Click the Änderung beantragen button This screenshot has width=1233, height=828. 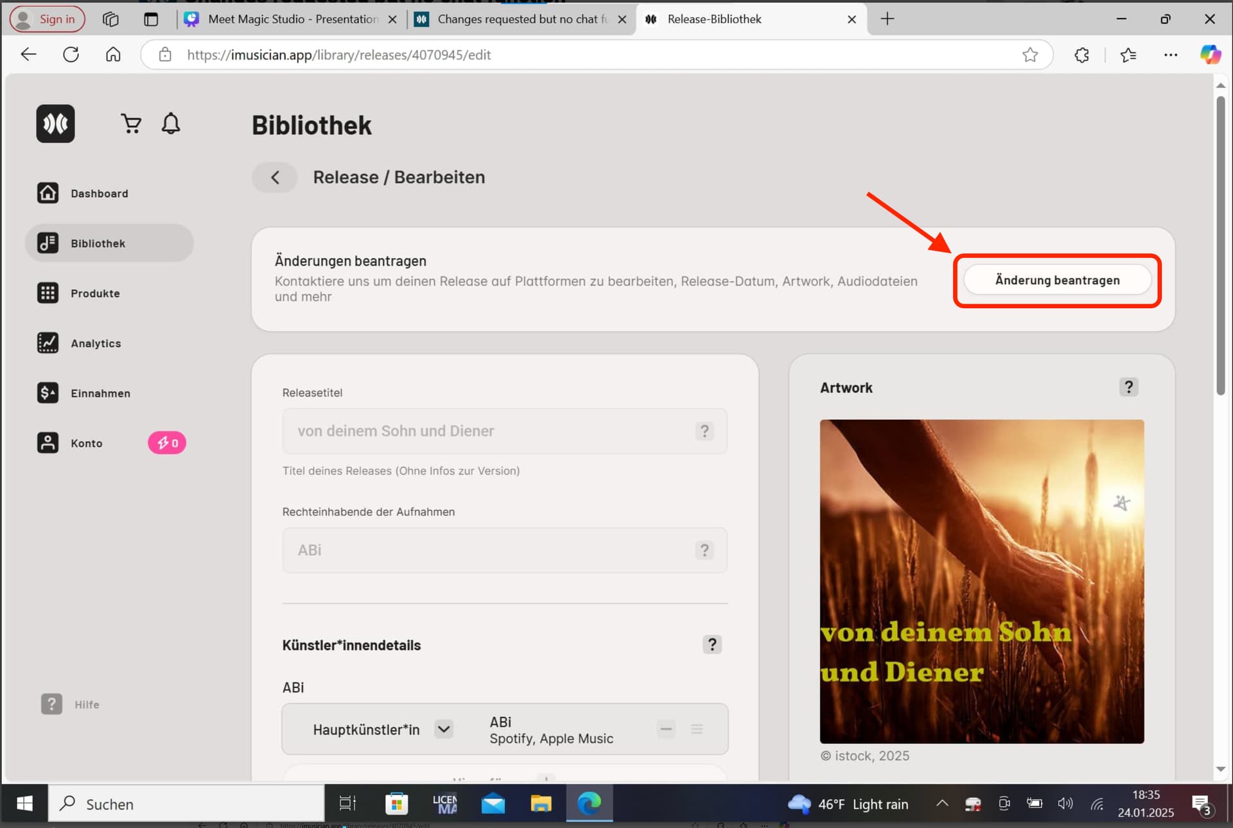pos(1057,280)
